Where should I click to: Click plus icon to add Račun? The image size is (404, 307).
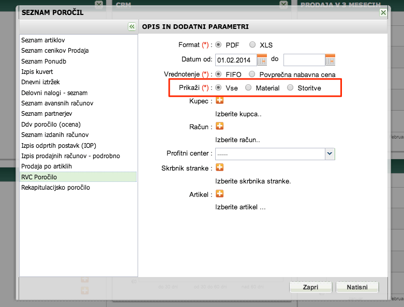click(219, 126)
